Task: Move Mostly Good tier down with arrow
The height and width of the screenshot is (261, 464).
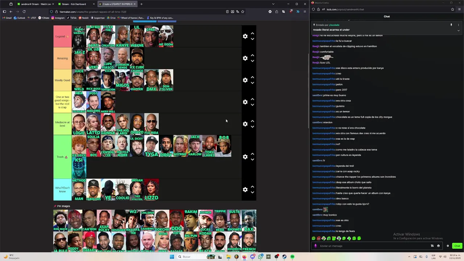Action: pyautogui.click(x=252, y=83)
